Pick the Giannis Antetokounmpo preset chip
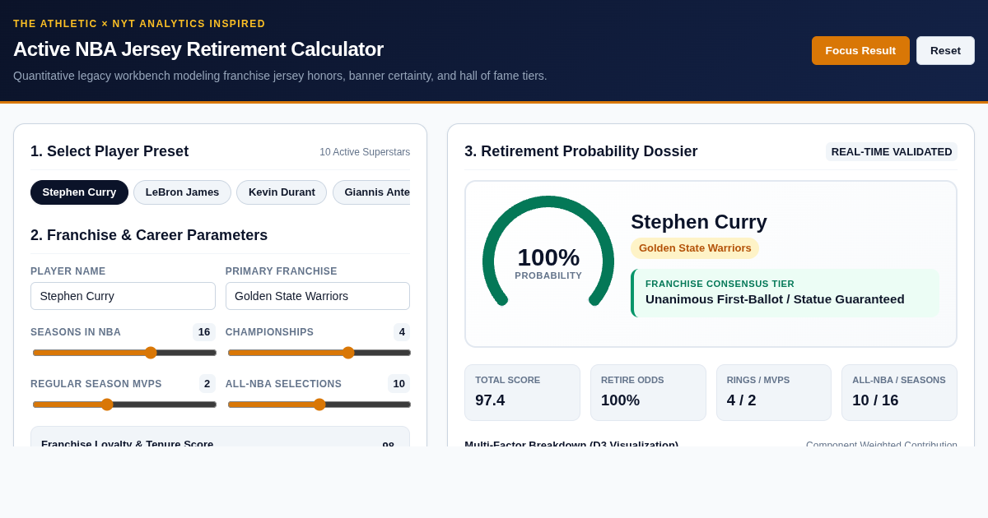 click(x=371, y=192)
